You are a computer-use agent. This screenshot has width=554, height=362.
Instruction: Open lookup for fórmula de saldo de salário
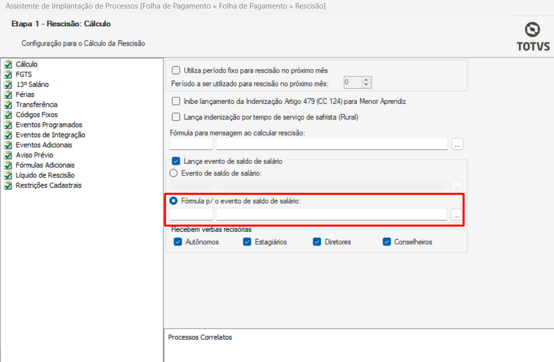pyautogui.click(x=456, y=214)
